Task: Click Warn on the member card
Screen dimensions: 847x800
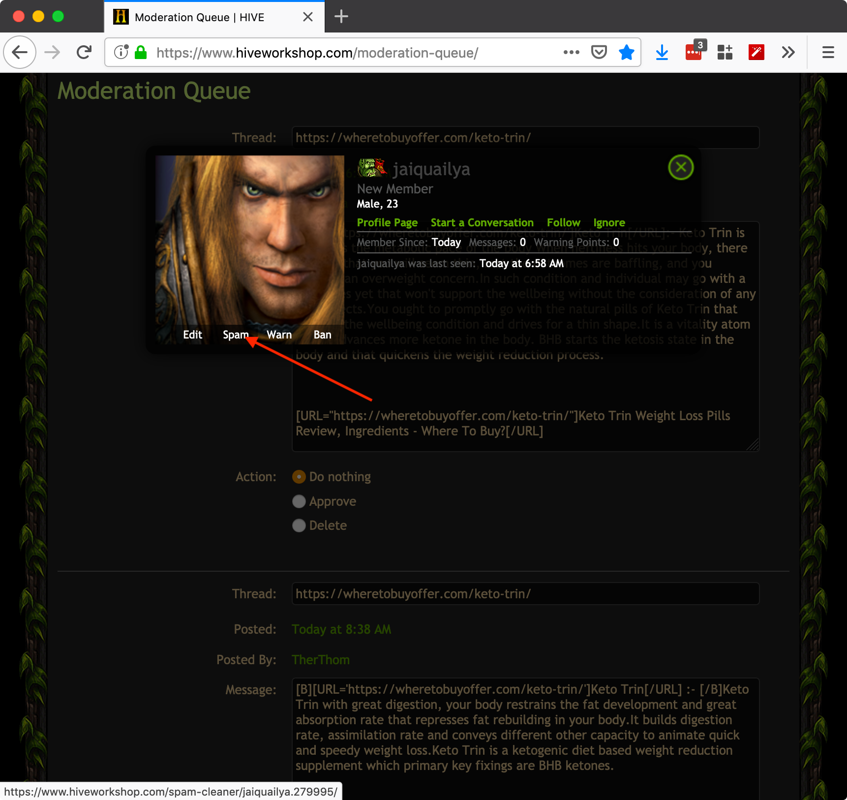Action: coord(279,335)
